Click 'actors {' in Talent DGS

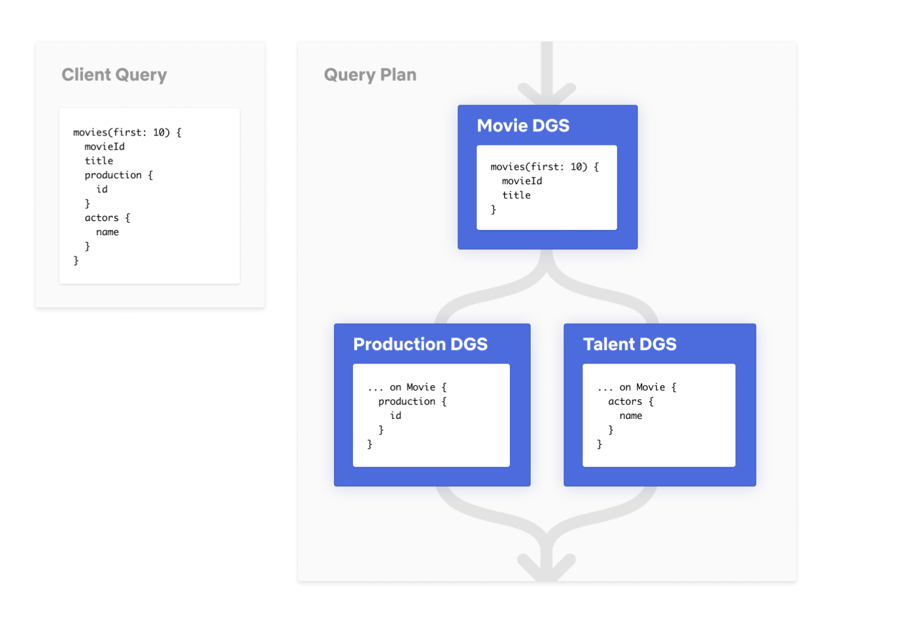click(631, 402)
